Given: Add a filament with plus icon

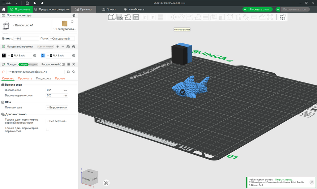Looking at the screenshot, I should (x=57, y=47).
